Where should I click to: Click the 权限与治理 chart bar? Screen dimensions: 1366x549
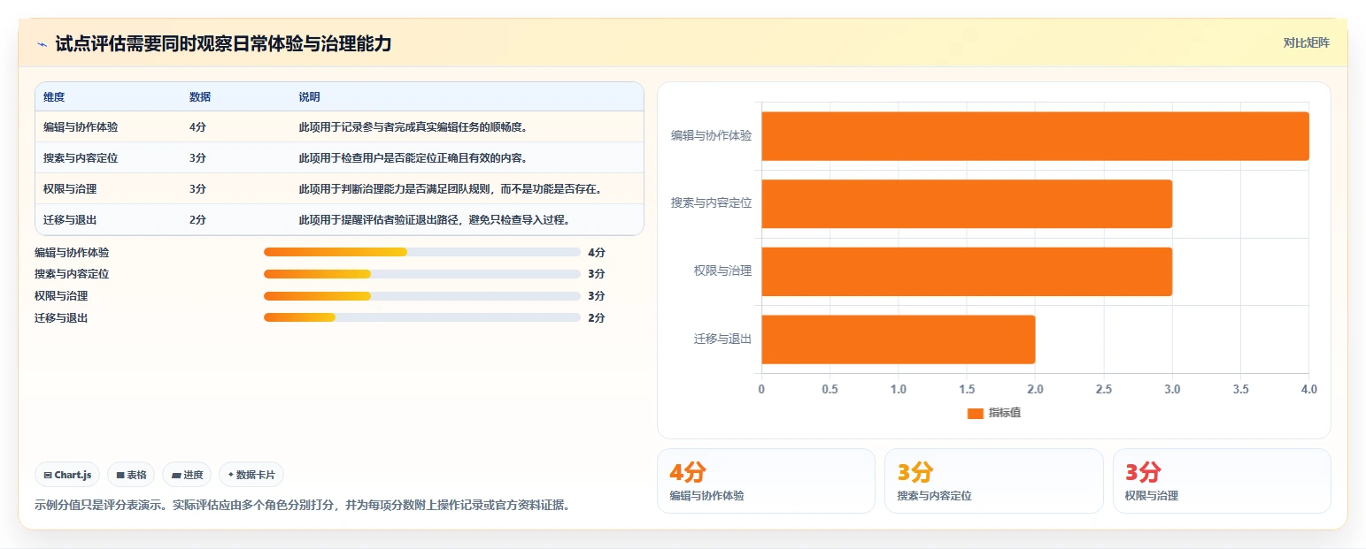967,271
